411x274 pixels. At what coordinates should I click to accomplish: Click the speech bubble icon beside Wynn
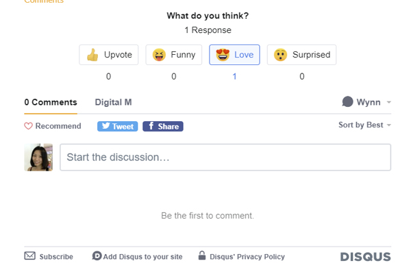(348, 102)
